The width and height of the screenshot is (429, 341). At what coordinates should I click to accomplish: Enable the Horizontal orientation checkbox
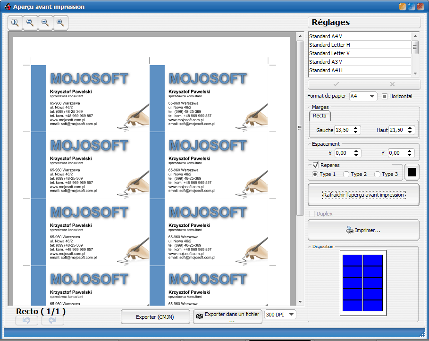(385, 96)
